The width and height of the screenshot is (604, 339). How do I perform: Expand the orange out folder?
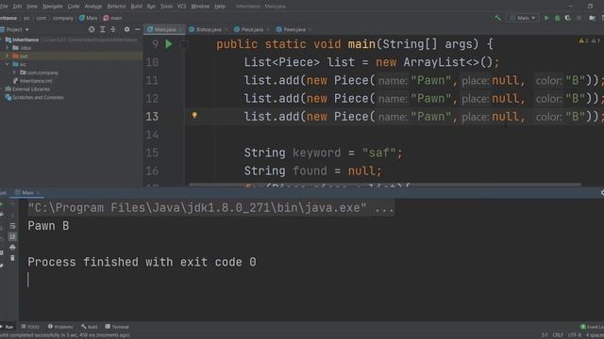(7, 56)
